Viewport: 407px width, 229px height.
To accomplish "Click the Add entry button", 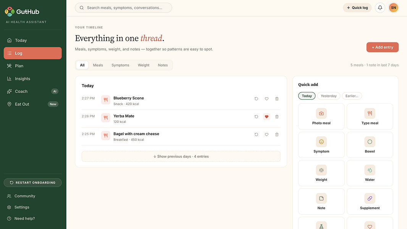I will [382, 47].
